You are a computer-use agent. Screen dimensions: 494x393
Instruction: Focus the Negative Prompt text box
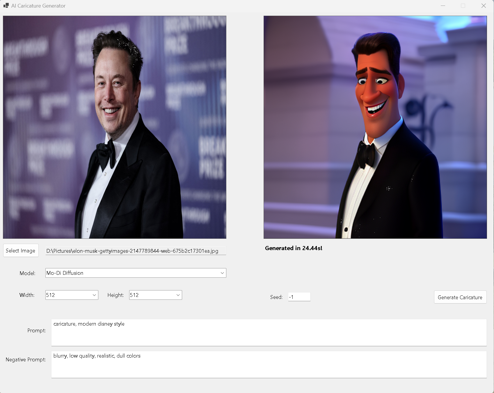click(x=269, y=365)
